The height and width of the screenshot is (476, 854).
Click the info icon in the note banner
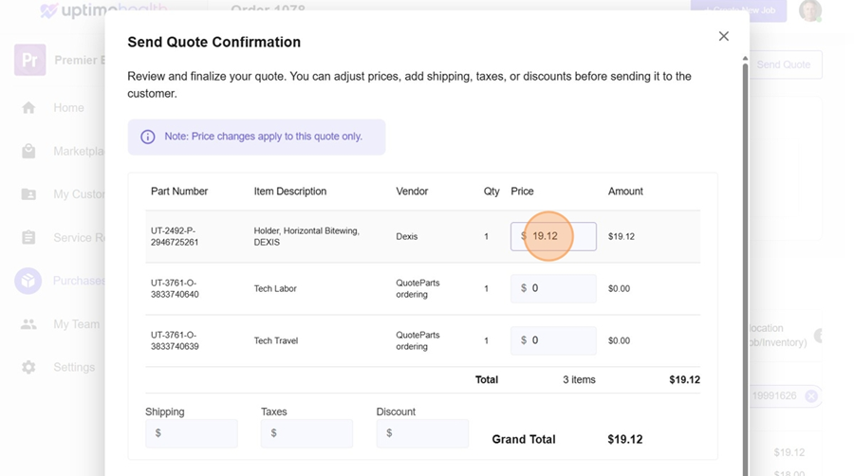[148, 137]
